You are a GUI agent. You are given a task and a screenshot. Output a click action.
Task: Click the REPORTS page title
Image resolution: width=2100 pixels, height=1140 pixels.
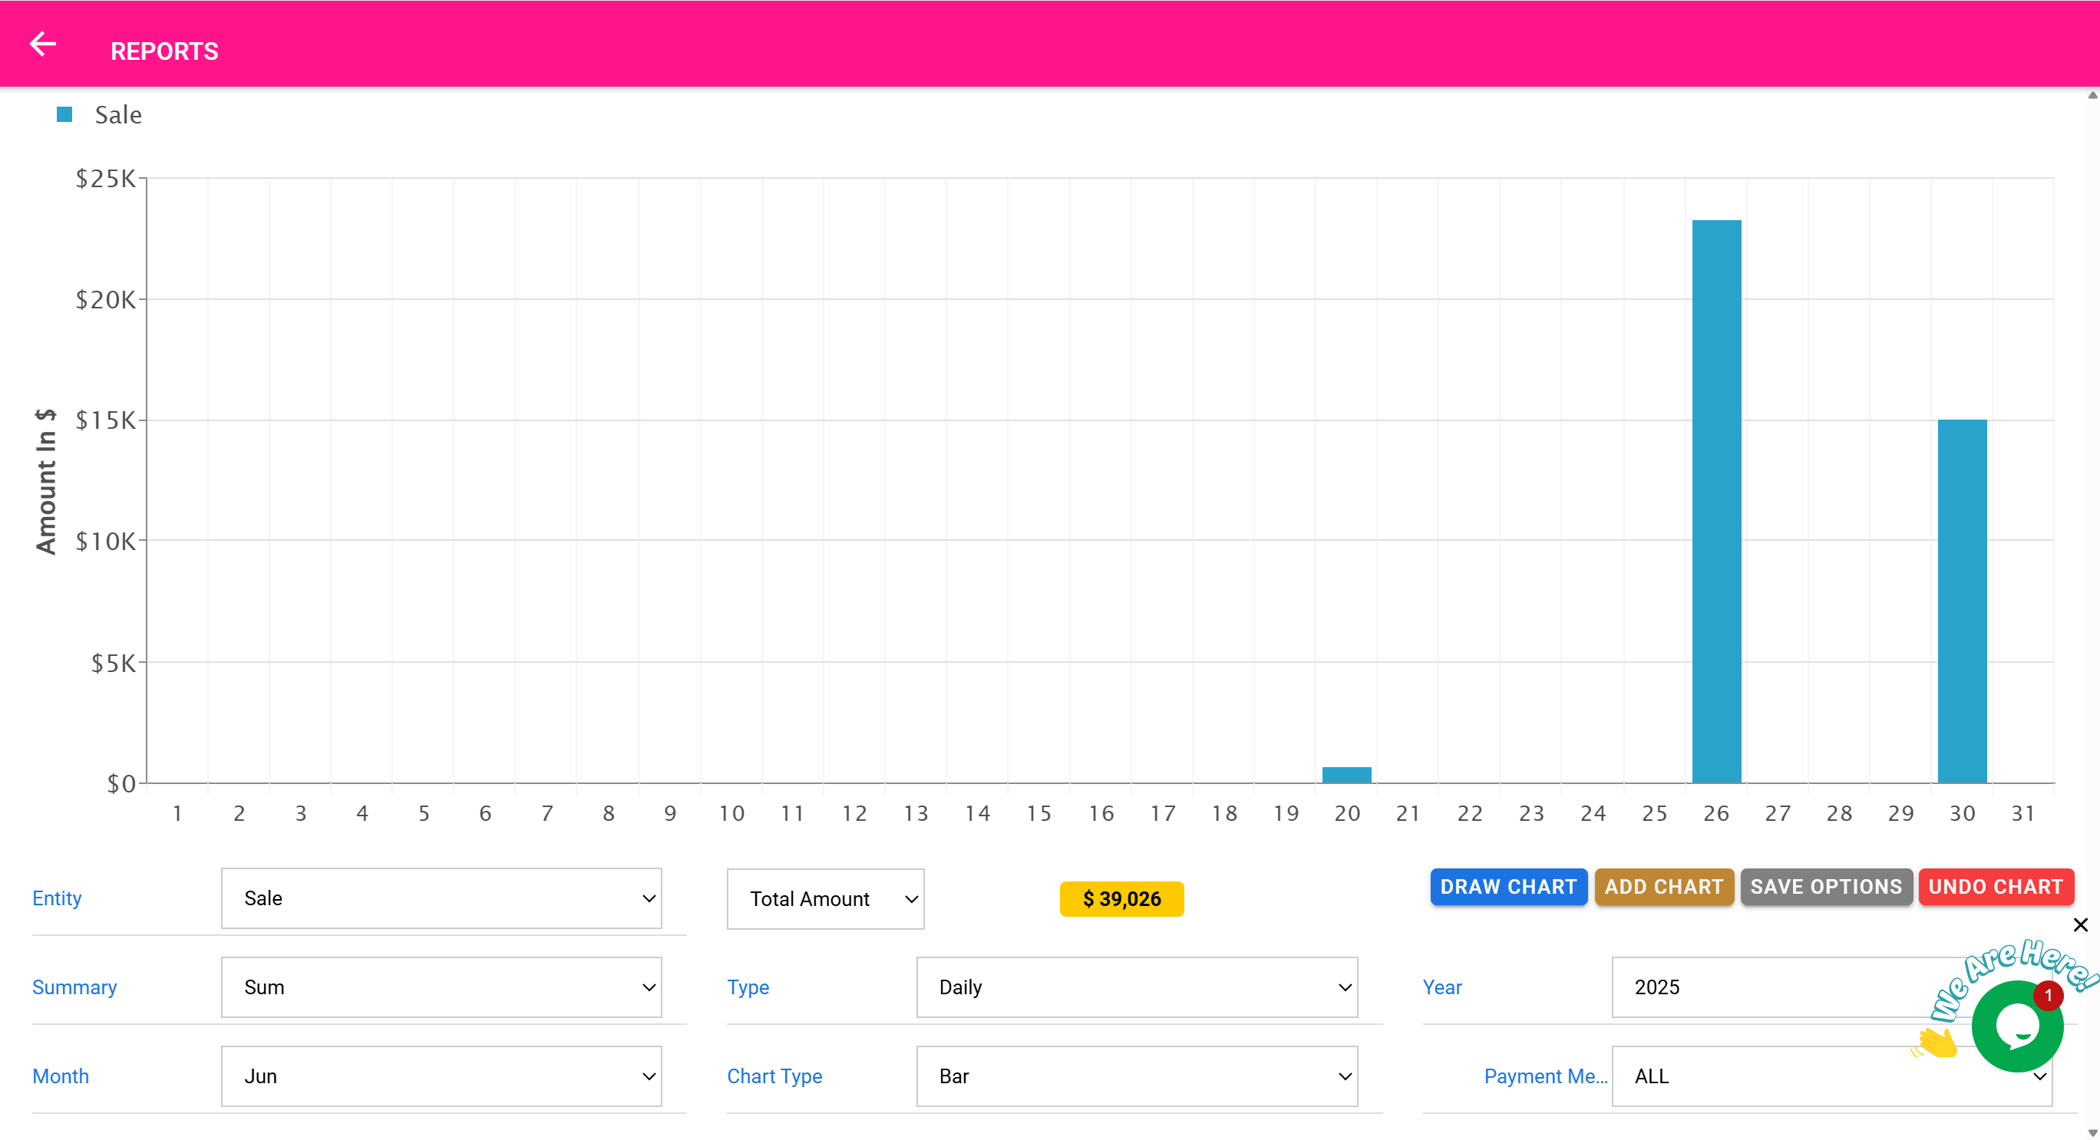[x=165, y=51]
